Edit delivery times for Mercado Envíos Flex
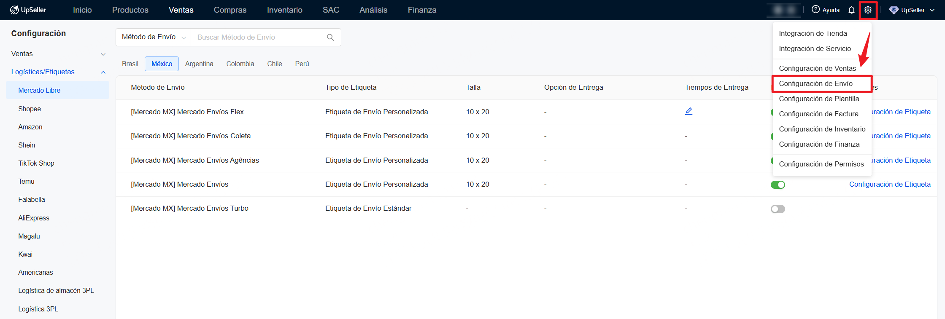The image size is (945, 319). [688, 111]
